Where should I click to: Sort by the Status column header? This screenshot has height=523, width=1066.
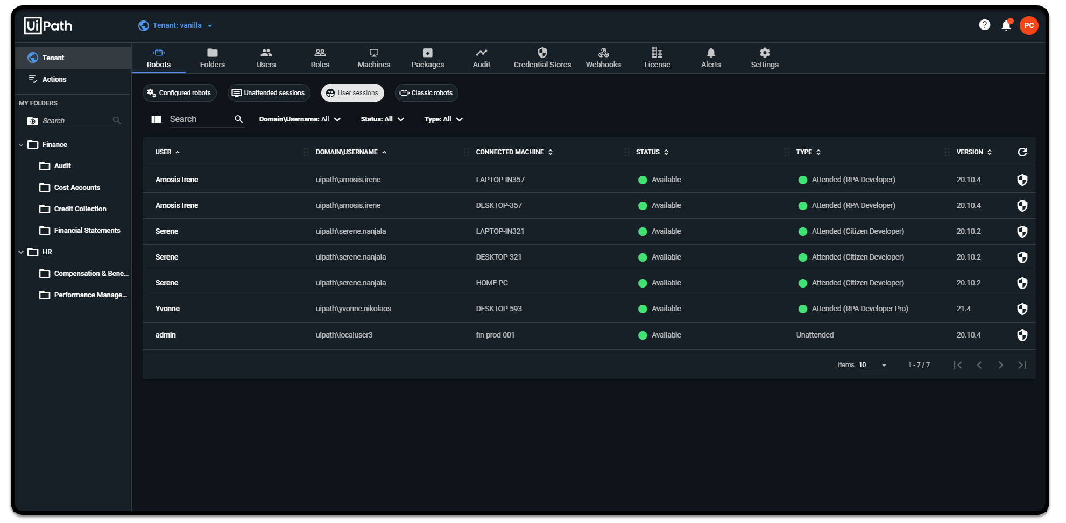[x=652, y=152]
